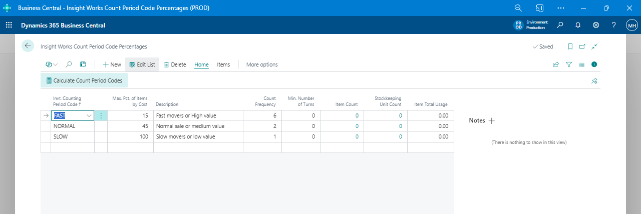
Task: Select the Description cell for NORMAL row
Action: coord(198,126)
